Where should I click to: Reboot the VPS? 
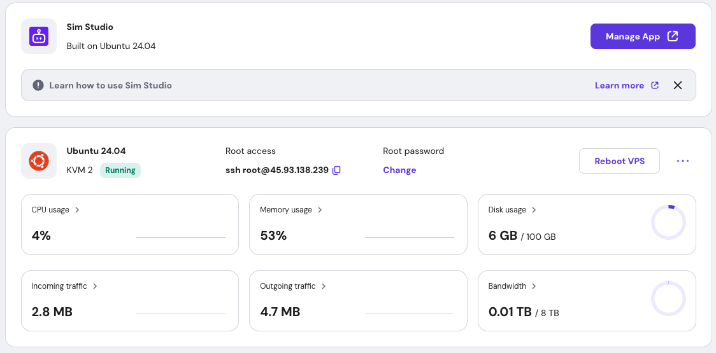pyautogui.click(x=619, y=161)
